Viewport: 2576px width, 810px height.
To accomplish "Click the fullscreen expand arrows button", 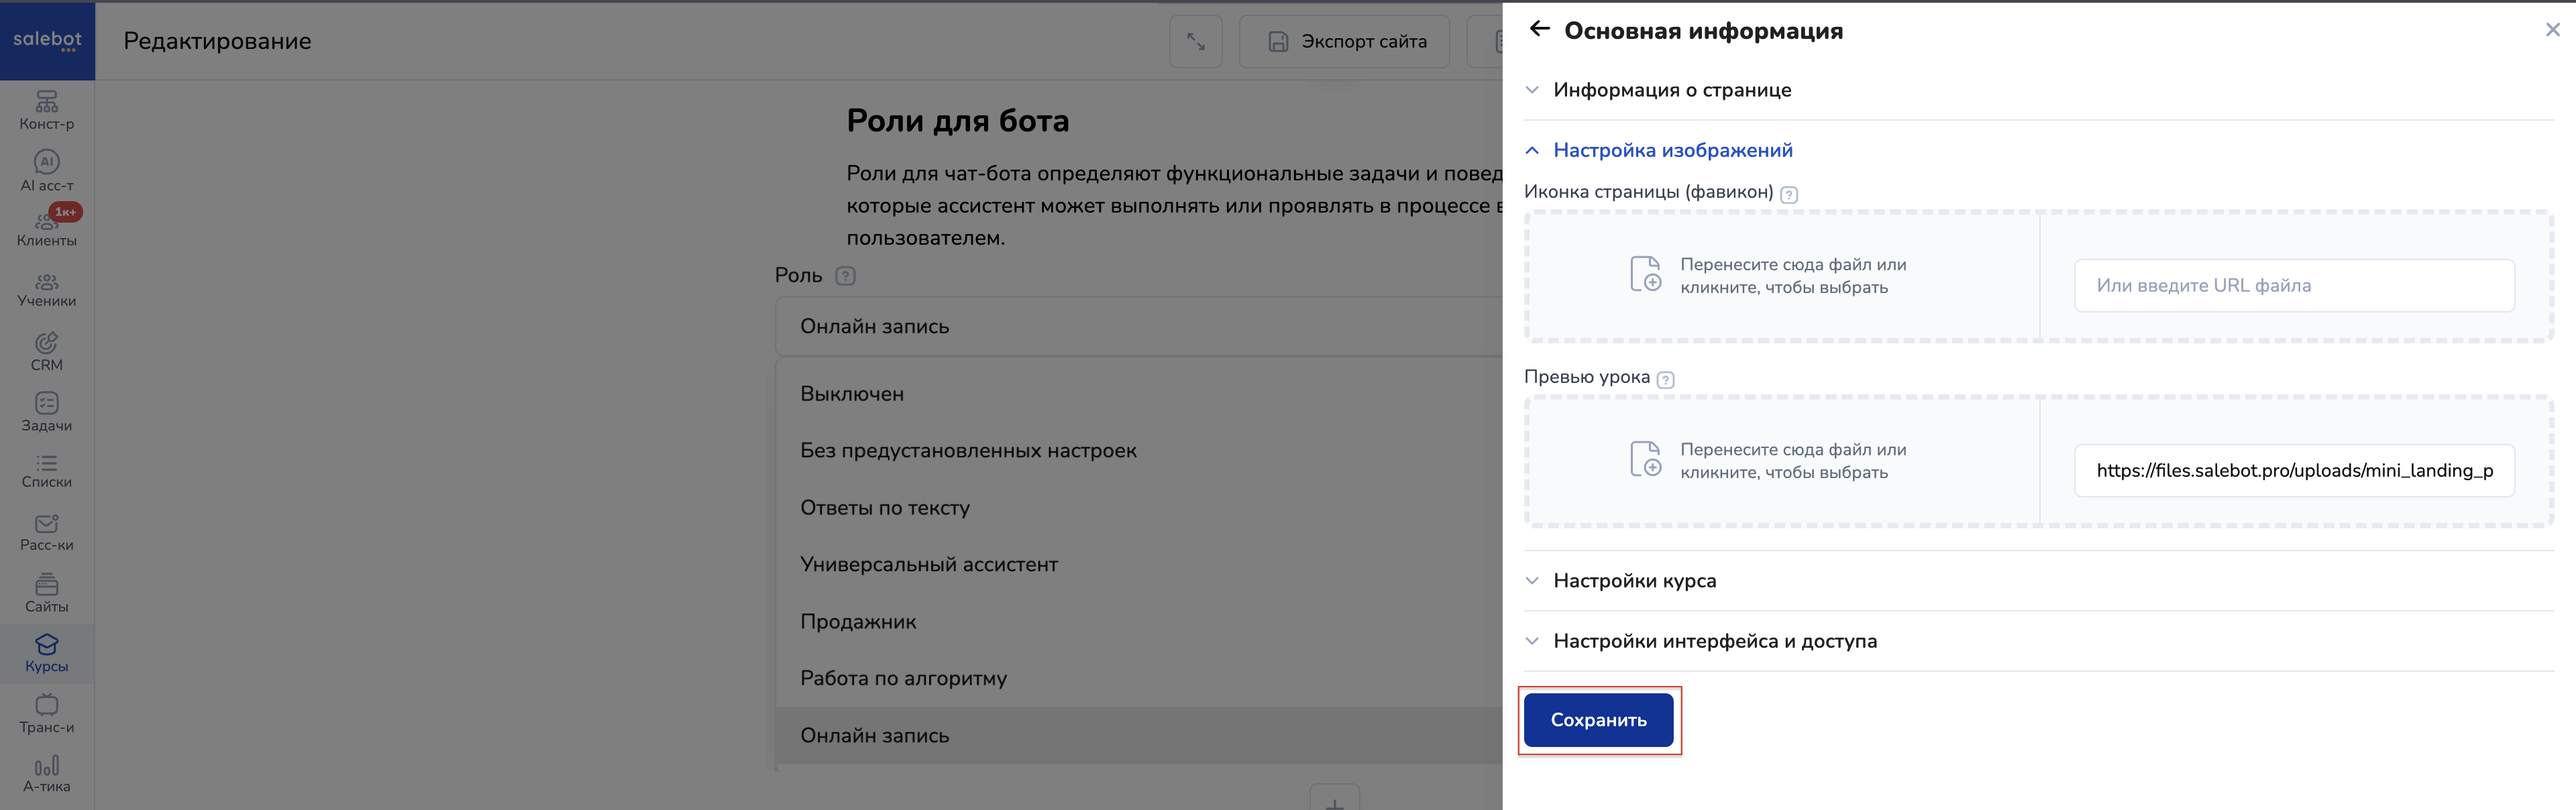I will coord(1196,41).
